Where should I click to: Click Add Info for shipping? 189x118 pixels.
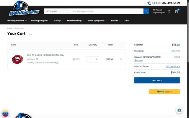pos(175,51)
